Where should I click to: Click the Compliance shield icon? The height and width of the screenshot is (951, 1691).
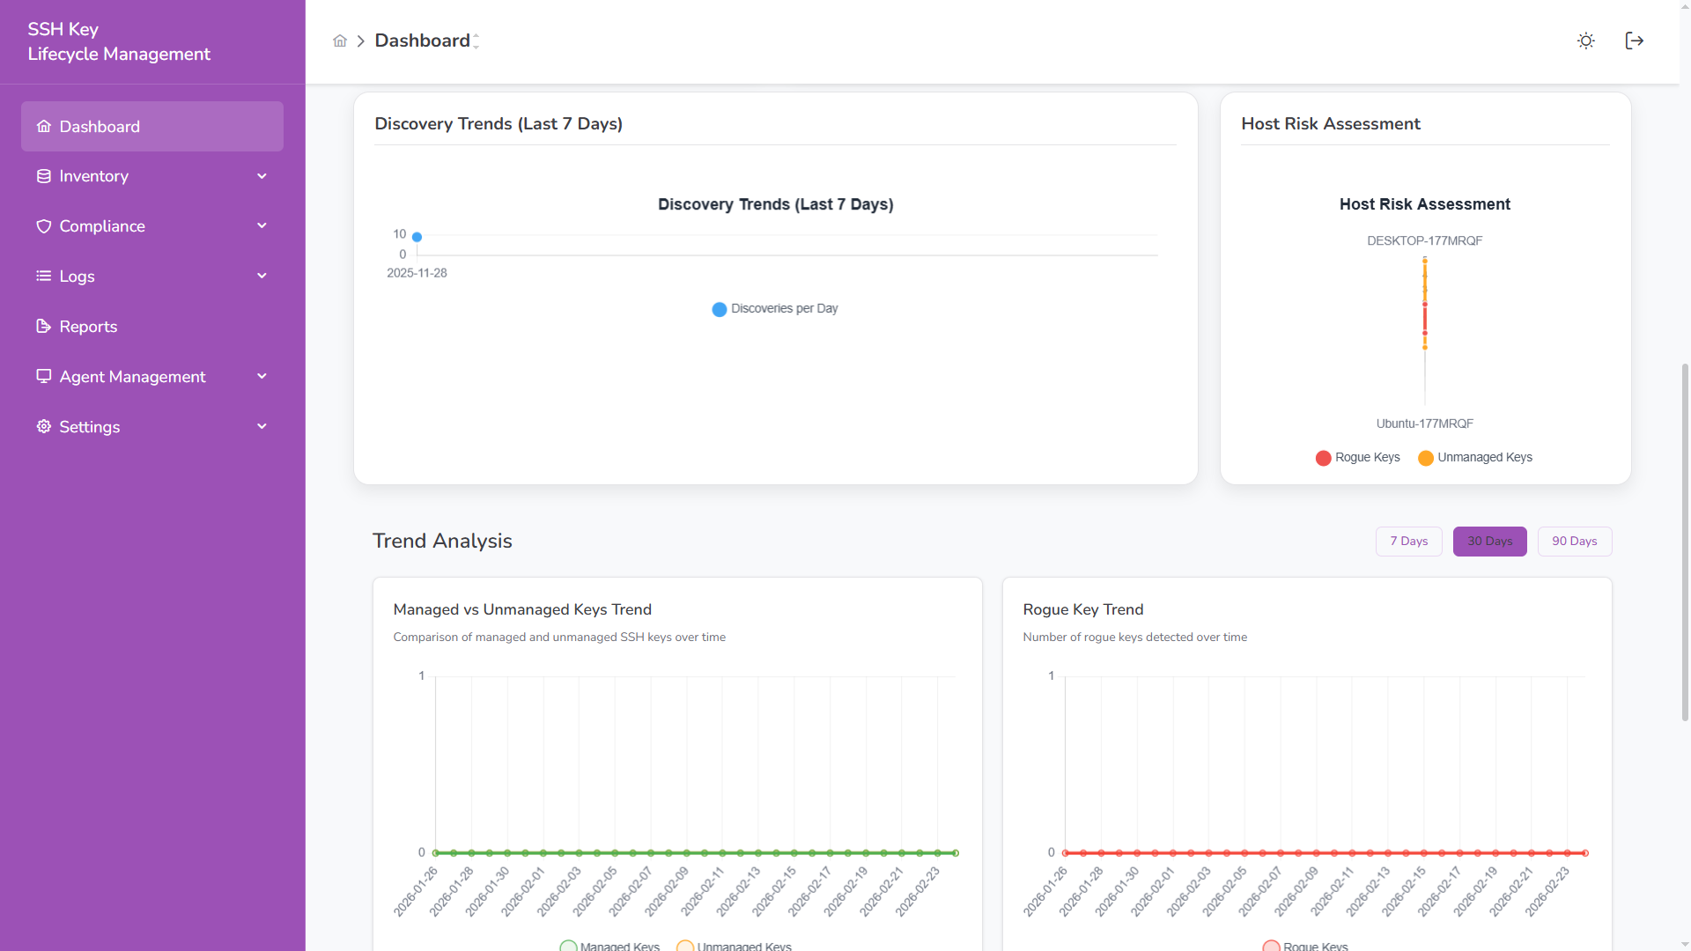pos(44,226)
